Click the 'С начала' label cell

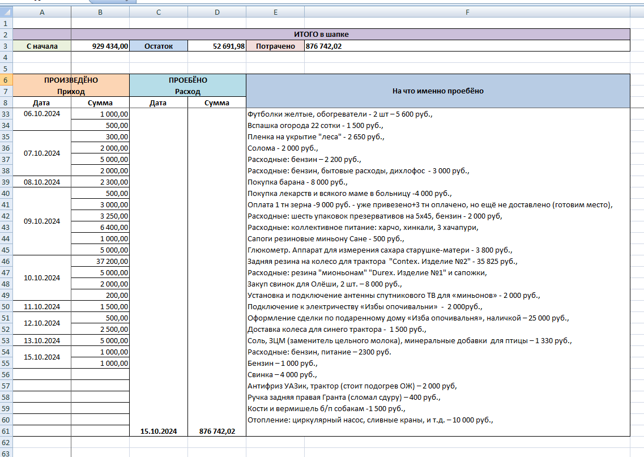pos(42,46)
